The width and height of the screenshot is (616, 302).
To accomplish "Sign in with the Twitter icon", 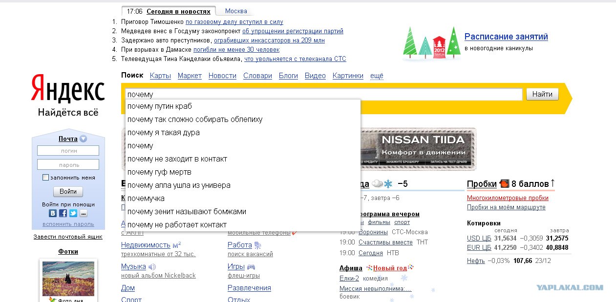I will pos(73,213).
